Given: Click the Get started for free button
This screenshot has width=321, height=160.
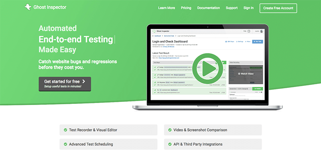Looking at the screenshot, I should coord(65,84).
